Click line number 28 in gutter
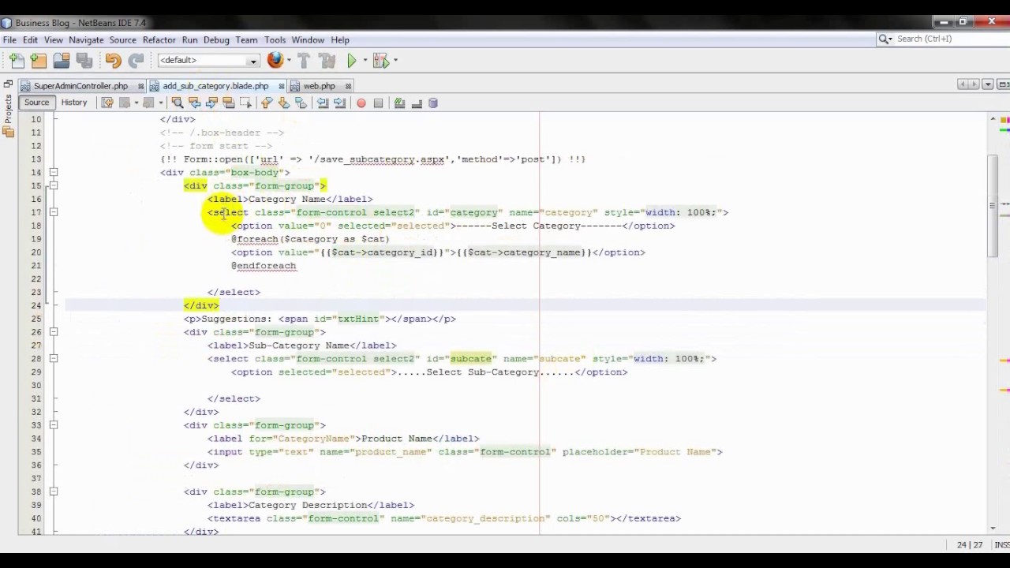The height and width of the screenshot is (568, 1010). [36, 359]
